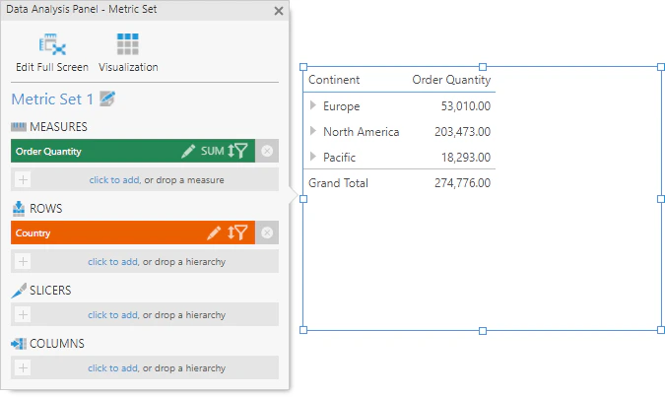665x397 pixels.
Task: Edit the Country hierarchy pencil
Action: click(x=214, y=232)
